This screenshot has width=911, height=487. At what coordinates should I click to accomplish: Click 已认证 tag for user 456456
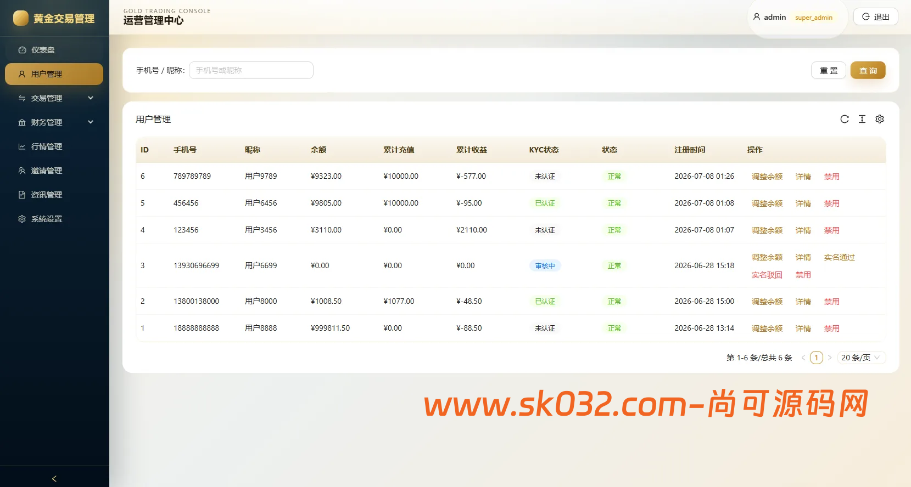tap(545, 203)
